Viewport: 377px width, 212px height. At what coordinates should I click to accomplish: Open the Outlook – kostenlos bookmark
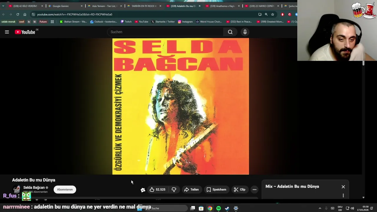tap(104, 22)
